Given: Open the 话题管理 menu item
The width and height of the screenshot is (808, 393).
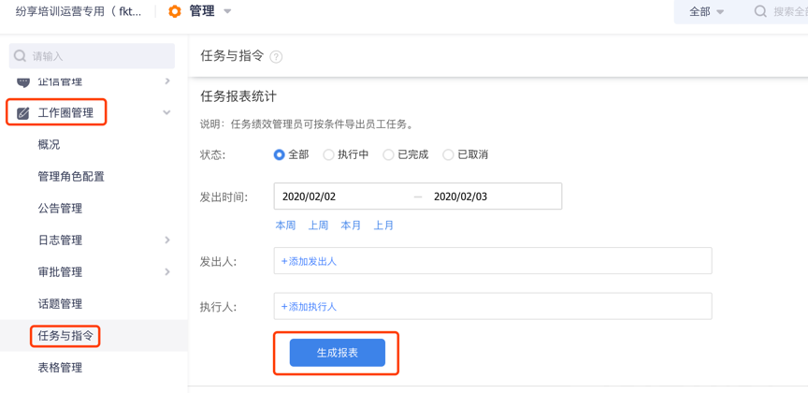Looking at the screenshot, I should [60, 304].
